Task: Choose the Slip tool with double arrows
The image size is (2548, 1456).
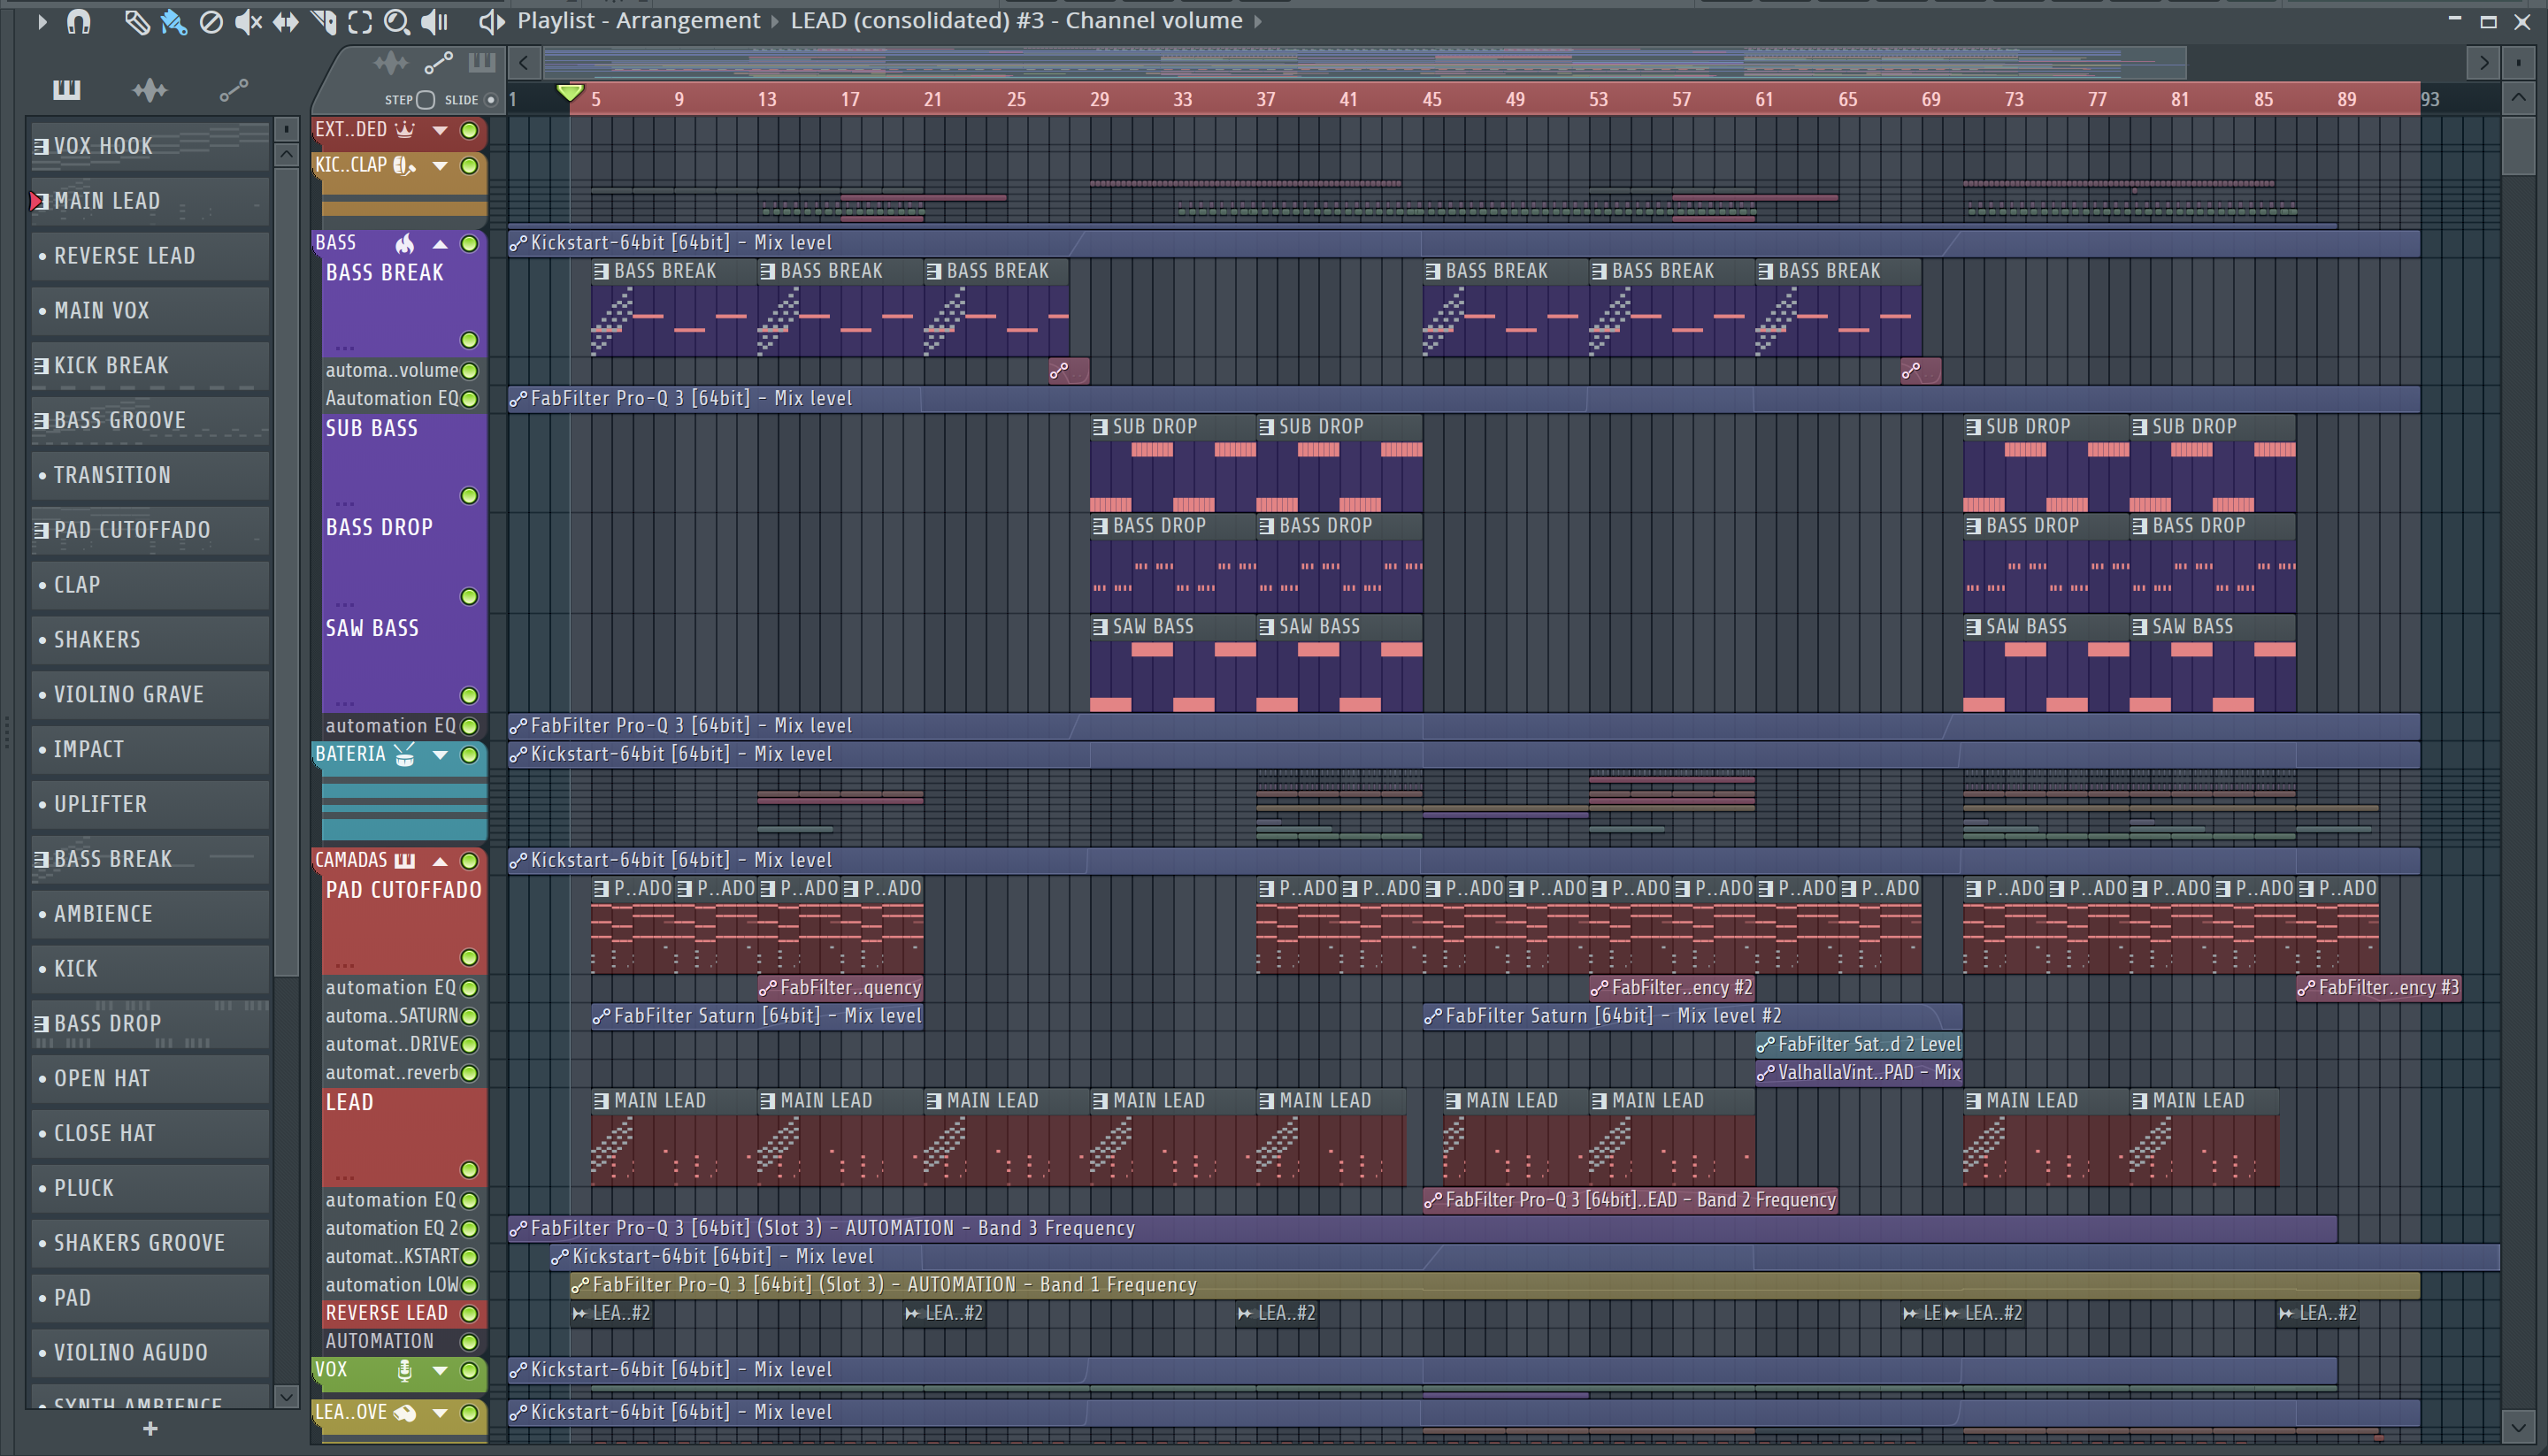Action: 285,21
